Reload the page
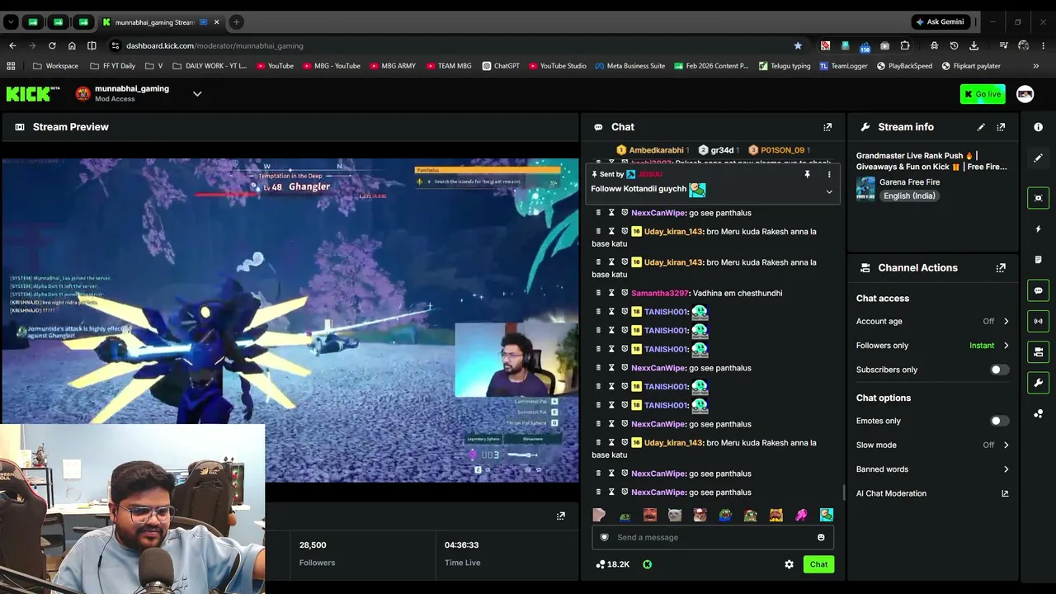This screenshot has height=594, width=1056. [52, 45]
